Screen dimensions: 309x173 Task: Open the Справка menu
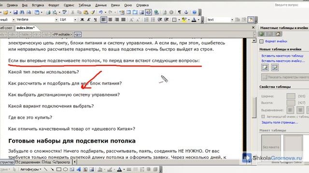[142, 5]
